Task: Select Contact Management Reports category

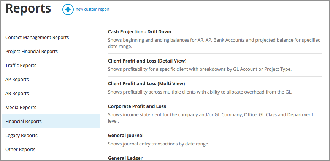Action: (37, 38)
